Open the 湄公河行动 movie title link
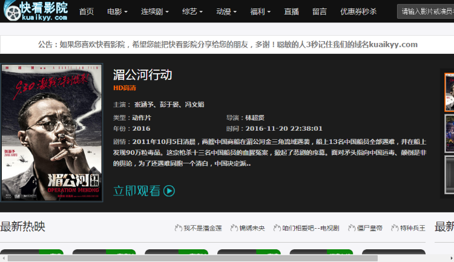 click(x=142, y=74)
